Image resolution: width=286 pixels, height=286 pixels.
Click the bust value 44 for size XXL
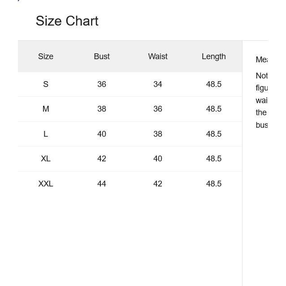[x=102, y=184]
